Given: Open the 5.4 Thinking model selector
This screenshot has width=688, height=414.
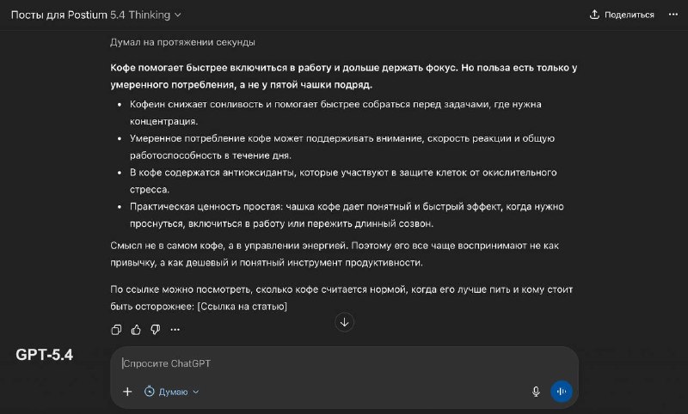Looking at the screenshot, I should 152,15.
